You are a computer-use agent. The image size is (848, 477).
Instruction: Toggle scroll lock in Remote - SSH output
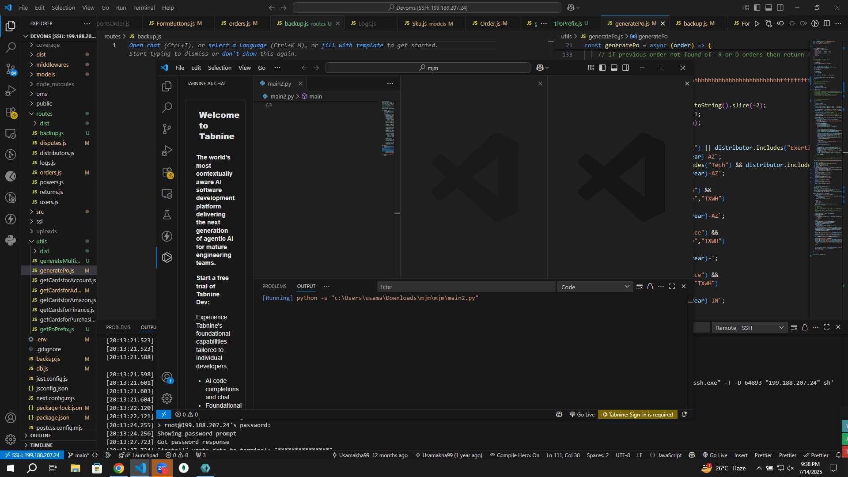805,327
